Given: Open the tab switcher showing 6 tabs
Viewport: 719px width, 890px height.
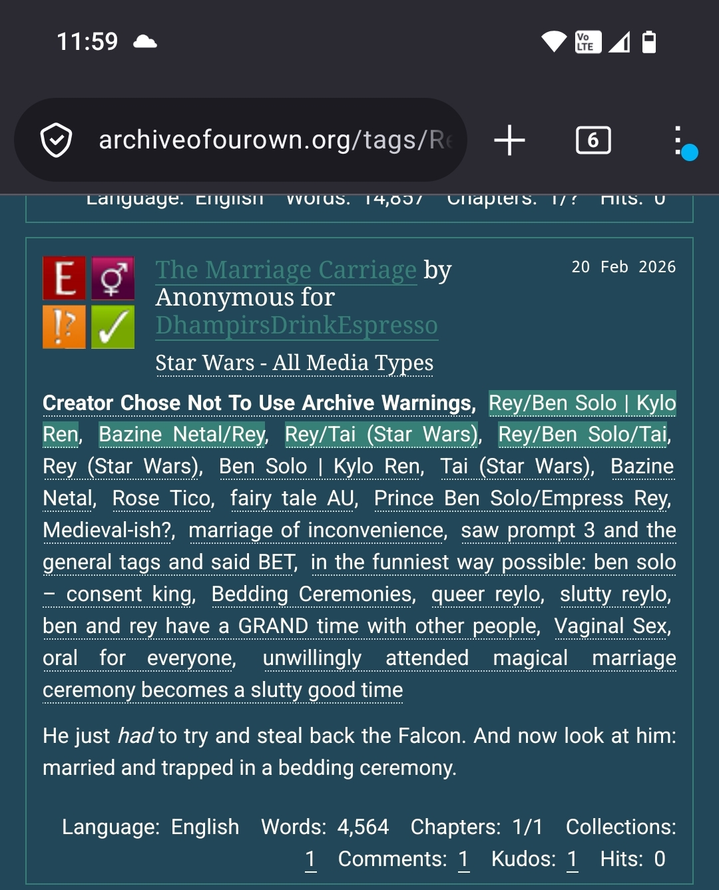Looking at the screenshot, I should tap(593, 140).
